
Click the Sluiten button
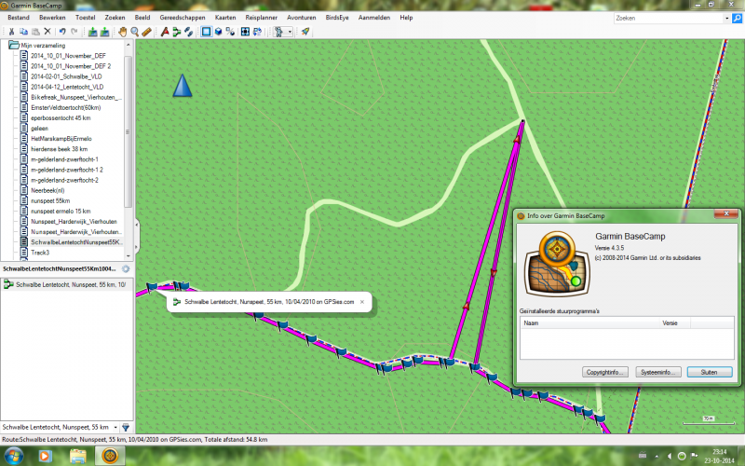click(710, 372)
